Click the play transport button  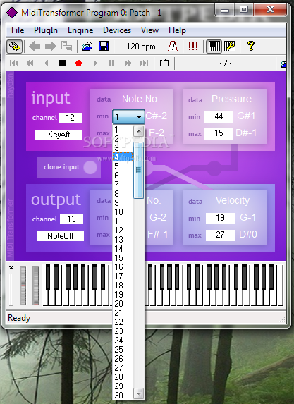click(95, 63)
